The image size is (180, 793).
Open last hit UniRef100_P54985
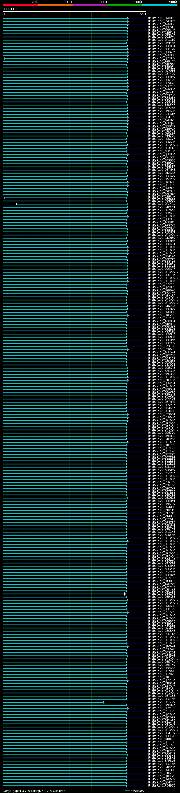(x=161, y=785)
